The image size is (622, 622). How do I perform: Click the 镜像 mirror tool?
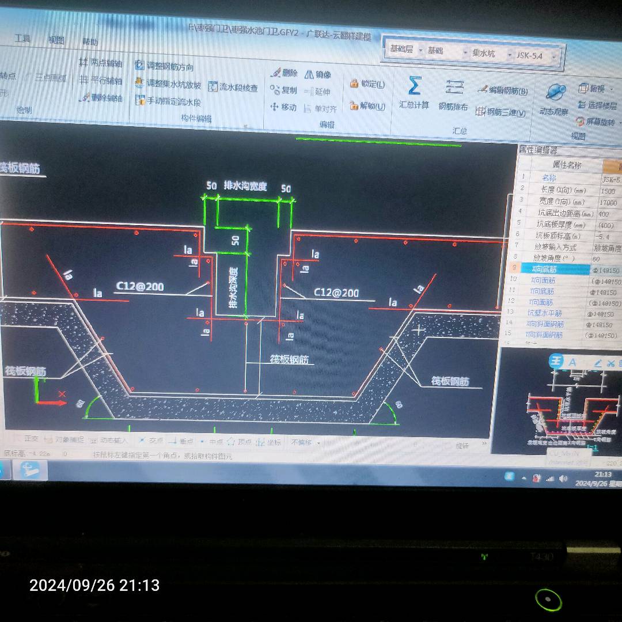pyautogui.click(x=318, y=74)
